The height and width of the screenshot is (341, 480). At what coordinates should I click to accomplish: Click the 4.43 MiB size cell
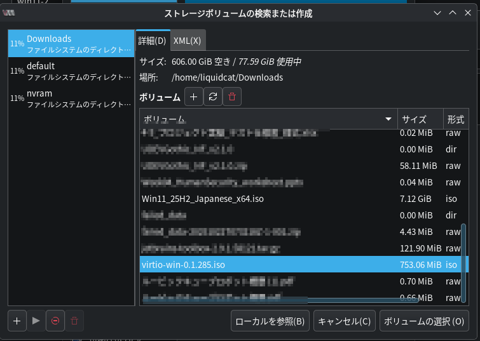coord(416,232)
